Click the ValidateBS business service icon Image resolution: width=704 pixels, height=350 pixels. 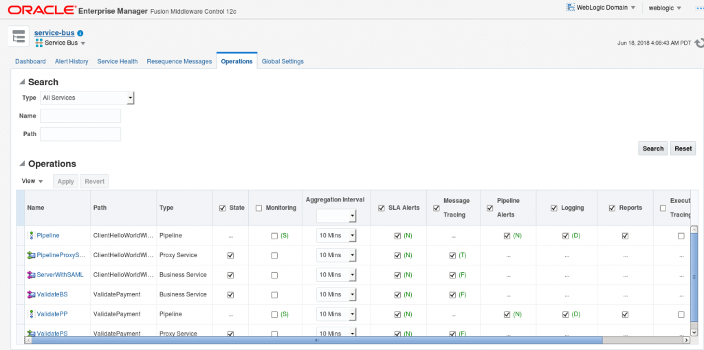(31, 294)
